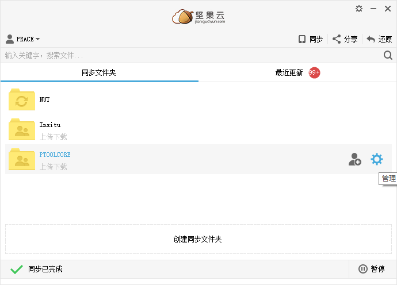Viewport: 397px width, 285px height.
Task: Click the 同步已完成 status checkmark
Action: coord(17,269)
